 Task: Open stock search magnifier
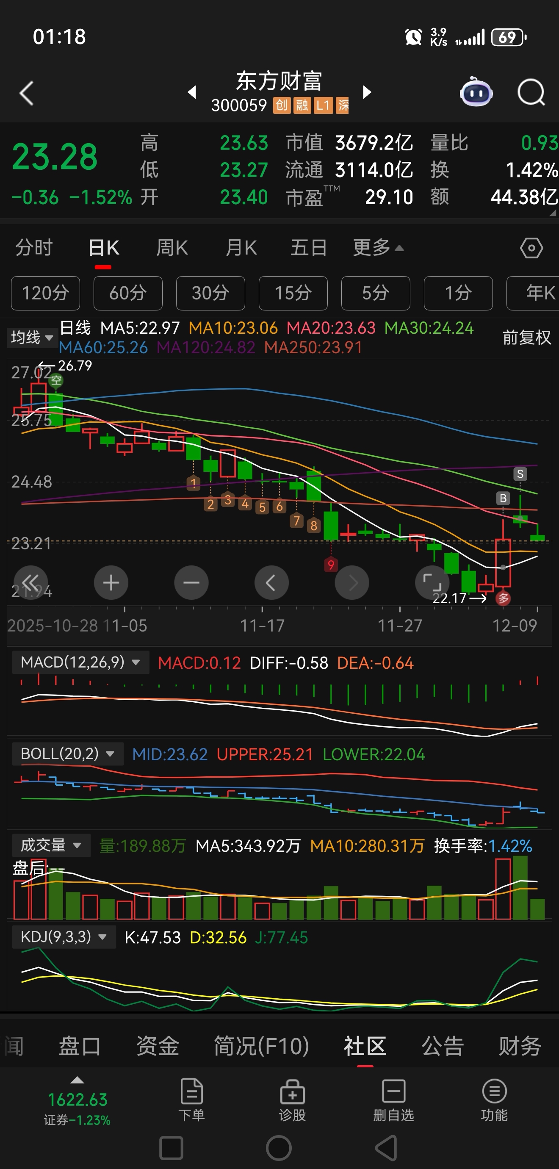coord(531,93)
